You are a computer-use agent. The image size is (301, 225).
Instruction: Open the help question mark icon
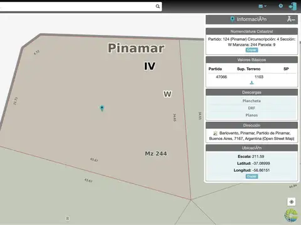point(281,6)
